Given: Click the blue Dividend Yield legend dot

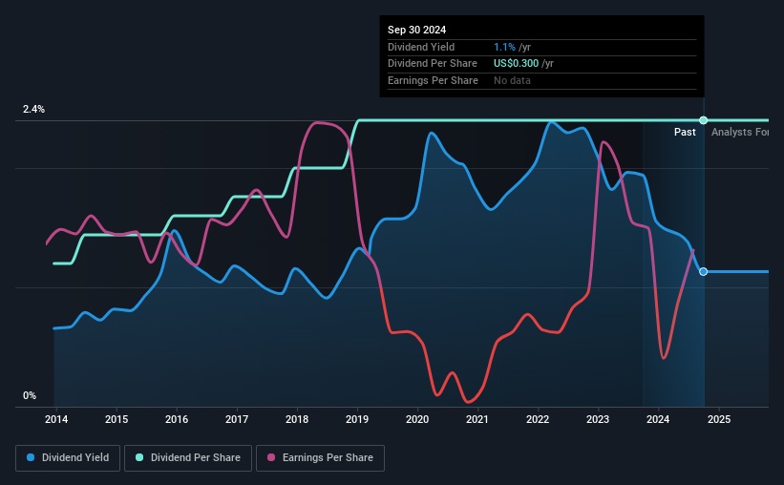Looking at the screenshot, I should coord(31,457).
